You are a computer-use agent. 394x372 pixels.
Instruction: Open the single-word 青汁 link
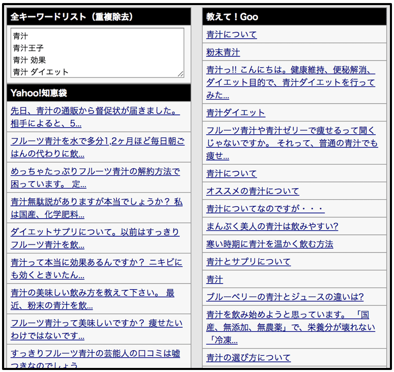click(x=215, y=280)
